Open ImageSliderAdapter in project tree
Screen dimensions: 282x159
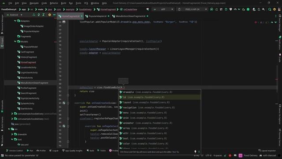pyautogui.click(x=33, y=26)
